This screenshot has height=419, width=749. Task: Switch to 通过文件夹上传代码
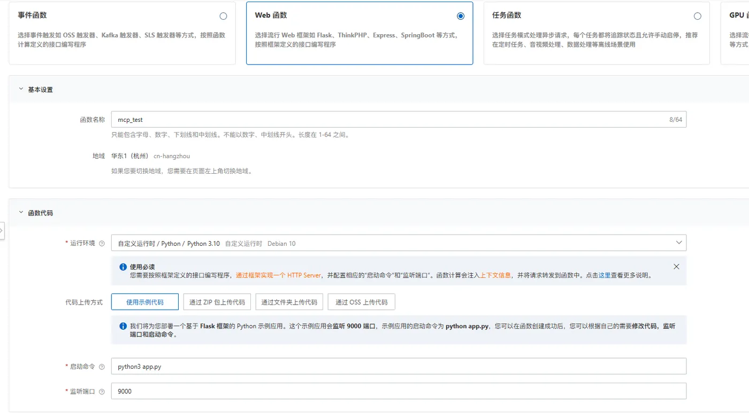(x=289, y=301)
